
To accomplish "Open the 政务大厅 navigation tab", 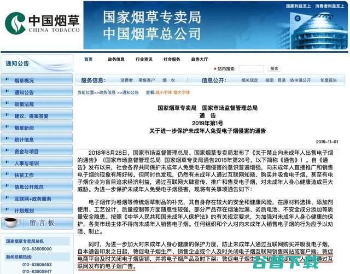I will click(x=199, y=60).
